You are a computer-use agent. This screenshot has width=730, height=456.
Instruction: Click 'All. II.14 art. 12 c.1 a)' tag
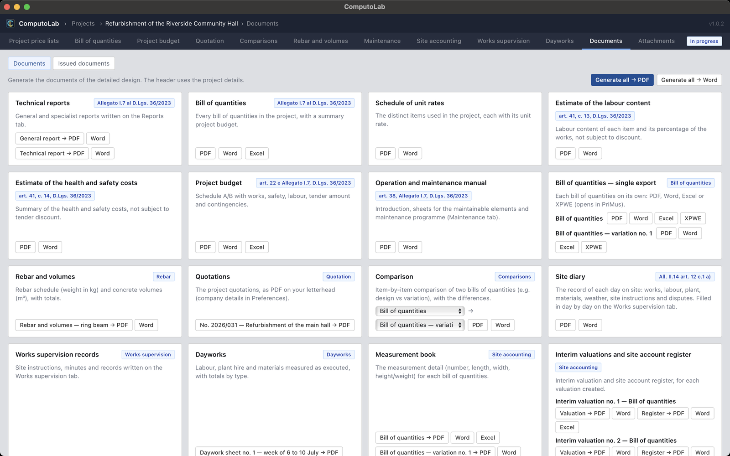[x=685, y=277]
